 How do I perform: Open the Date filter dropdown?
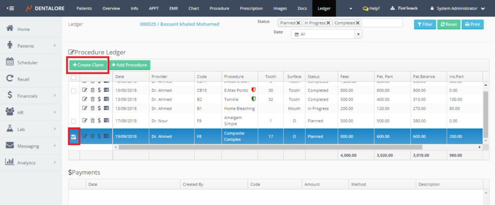point(358,34)
